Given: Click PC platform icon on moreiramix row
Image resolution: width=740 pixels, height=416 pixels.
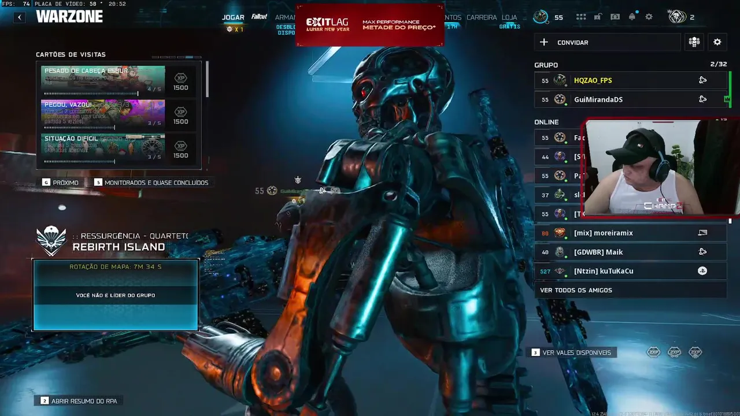Looking at the screenshot, I should tap(702, 233).
